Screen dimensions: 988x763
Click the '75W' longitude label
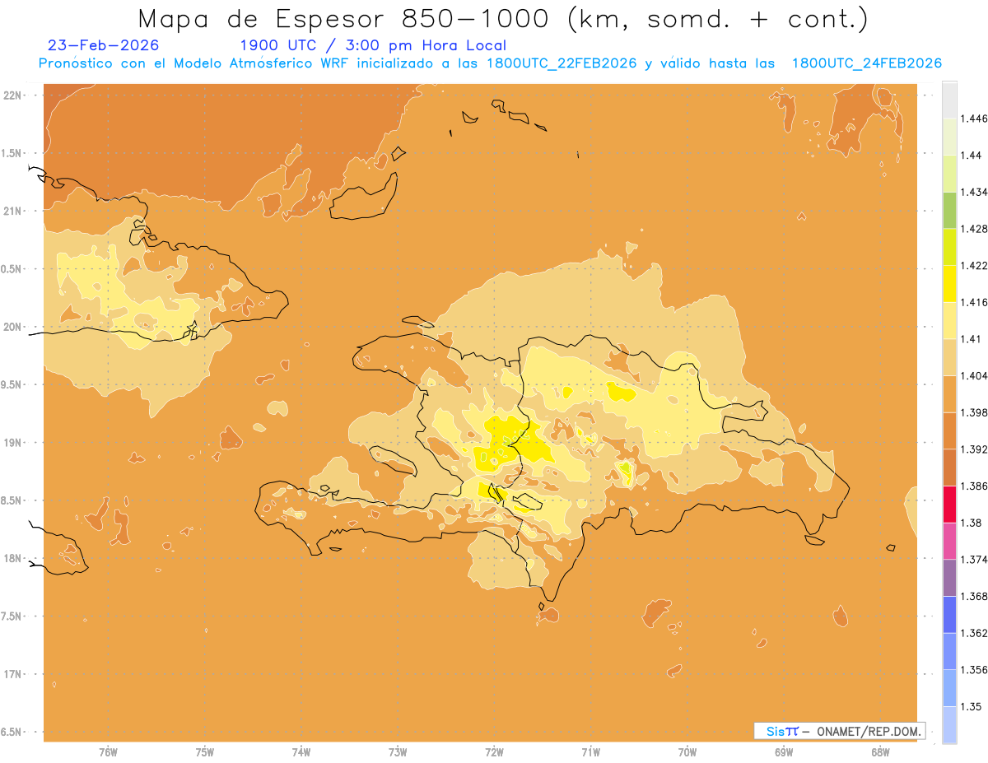pyautogui.click(x=204, y=752)
